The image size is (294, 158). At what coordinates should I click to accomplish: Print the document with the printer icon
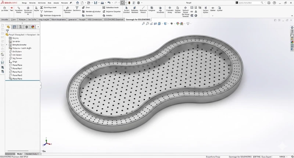pos(102,3)
